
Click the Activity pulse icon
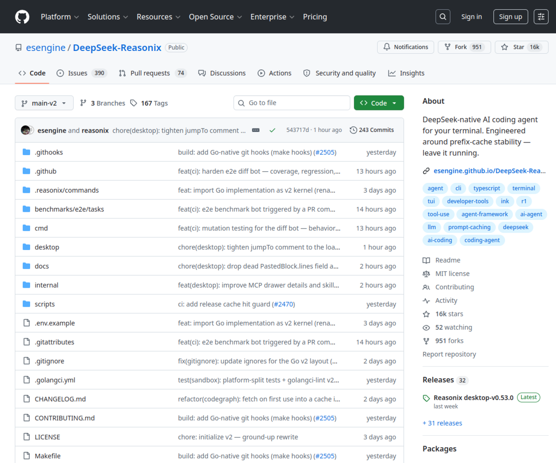click(x=426, y=301)
